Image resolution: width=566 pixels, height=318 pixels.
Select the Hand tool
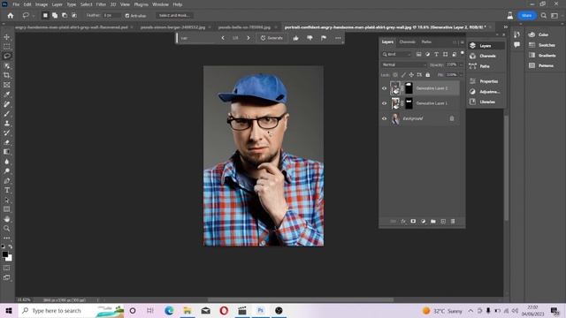(7, 219)
